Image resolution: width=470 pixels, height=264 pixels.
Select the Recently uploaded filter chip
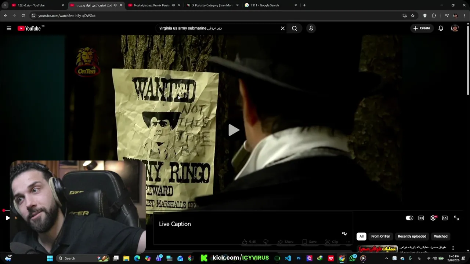click(x=412, y=236)
